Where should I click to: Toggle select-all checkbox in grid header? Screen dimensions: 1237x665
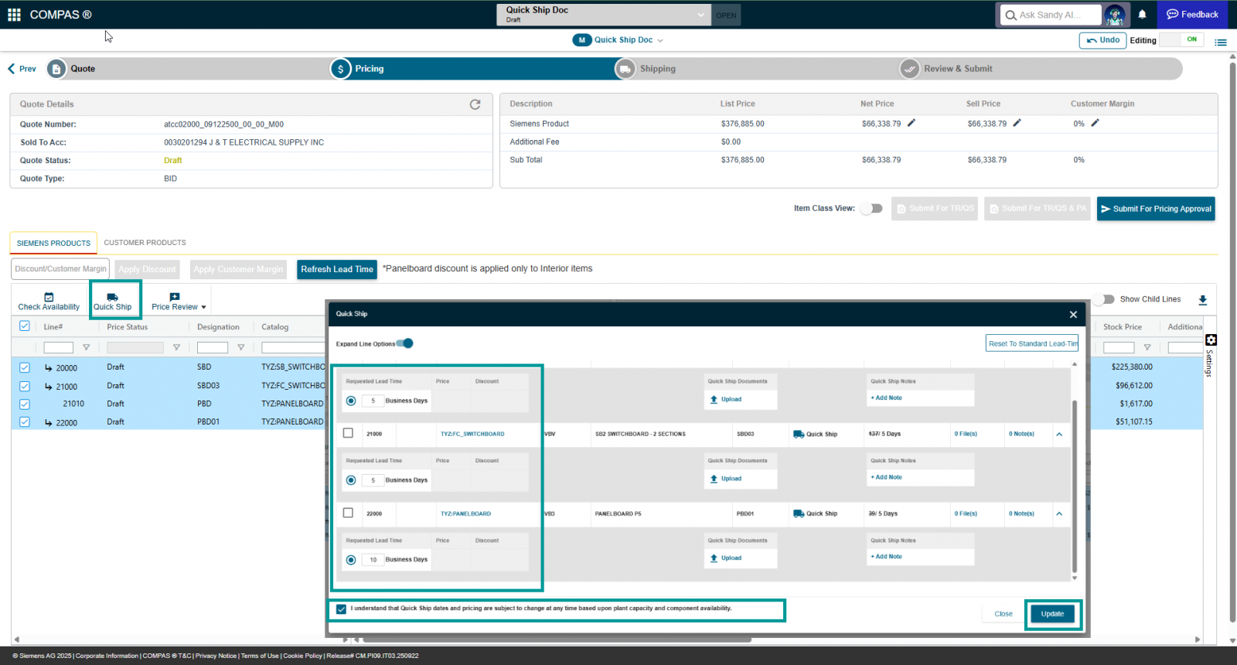coord(25,326)
